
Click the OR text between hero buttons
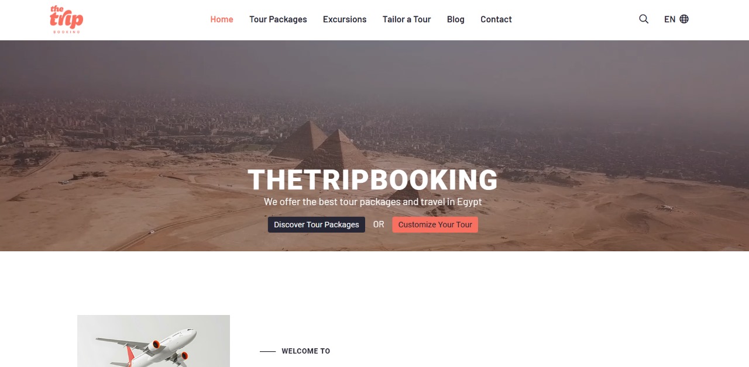point(379,224)
